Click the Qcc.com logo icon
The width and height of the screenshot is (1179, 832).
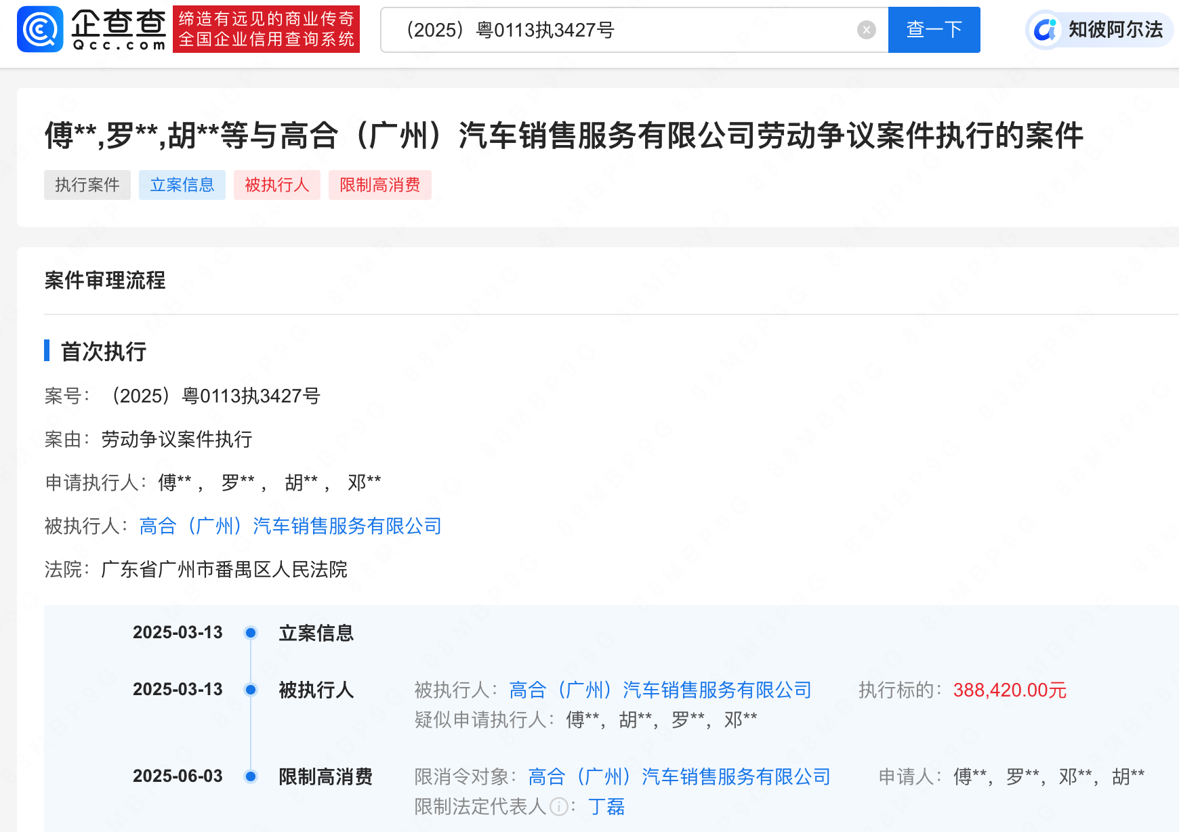(x=40, y=29)
